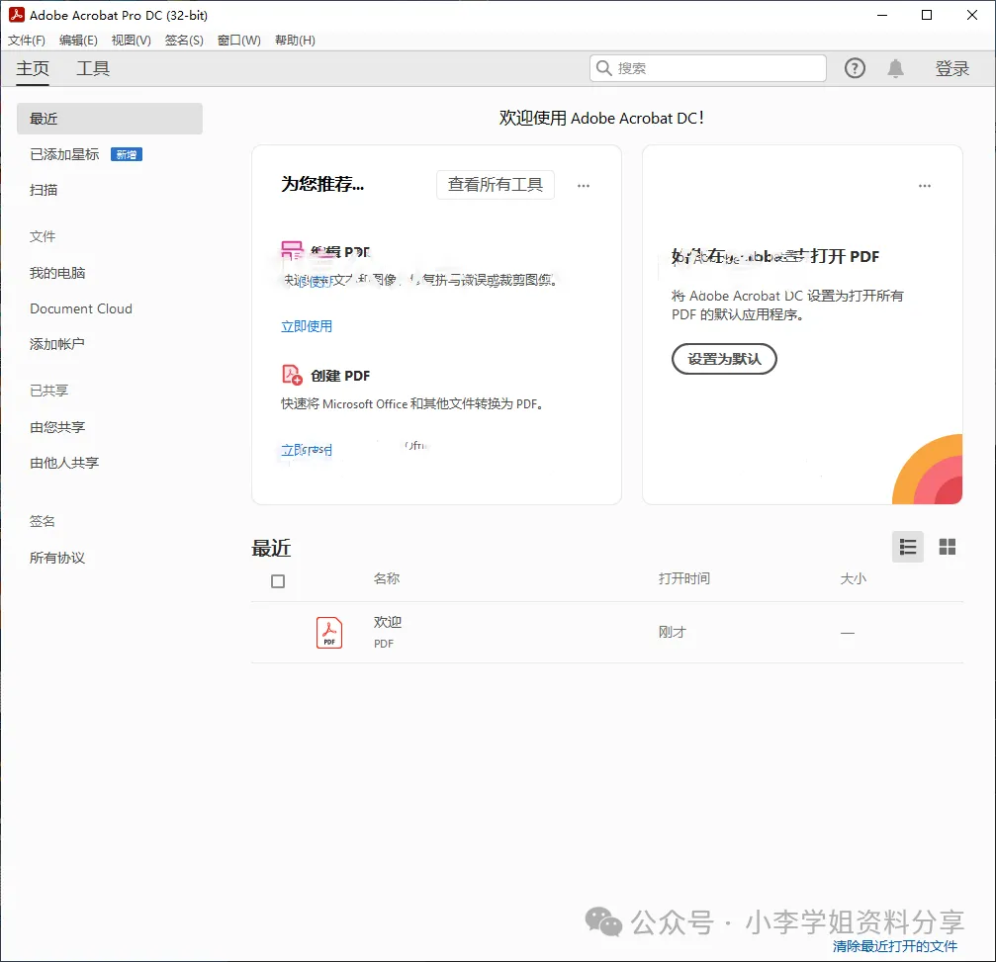Click 清除最近打开的文件 link
The height and width of the screenshot is (962, 996).
[894, 945]
